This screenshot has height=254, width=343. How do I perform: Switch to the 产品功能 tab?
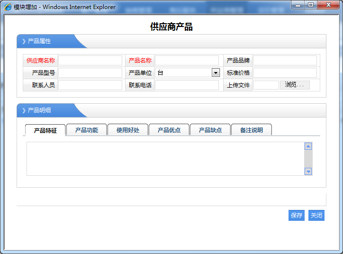[x=87, y=130]
